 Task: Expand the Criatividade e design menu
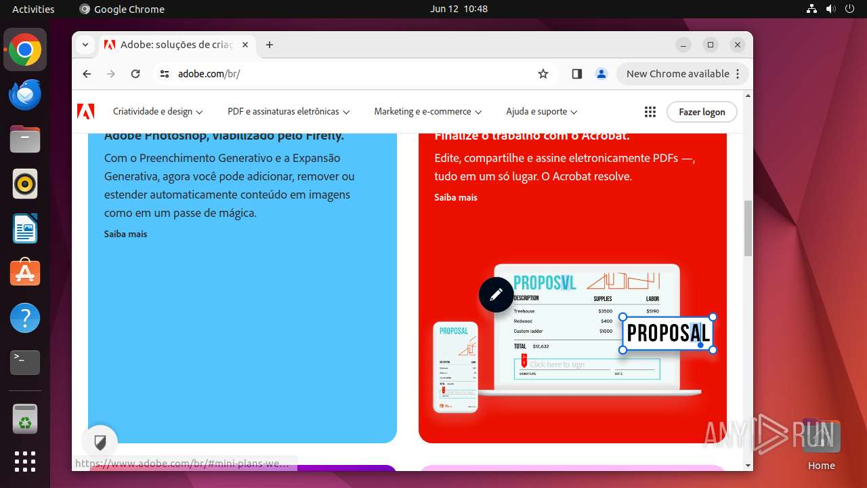(158, 112)
